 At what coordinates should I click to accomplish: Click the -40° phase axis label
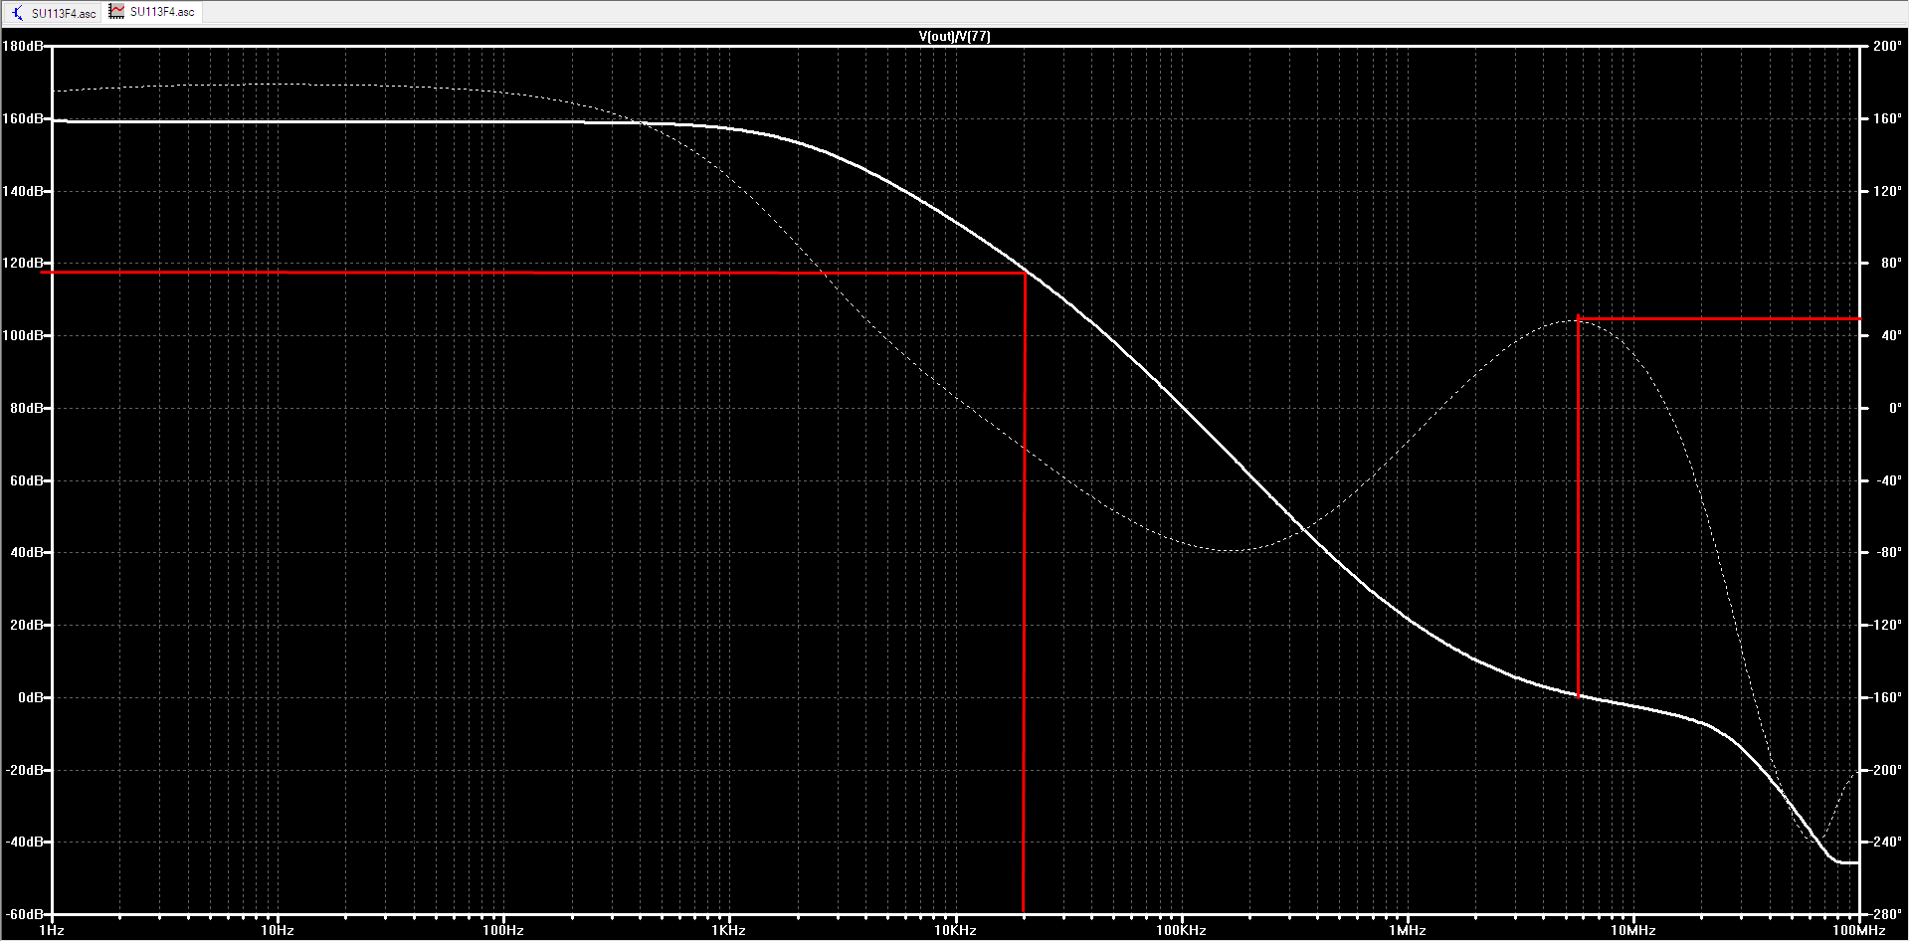(1889, 480)
